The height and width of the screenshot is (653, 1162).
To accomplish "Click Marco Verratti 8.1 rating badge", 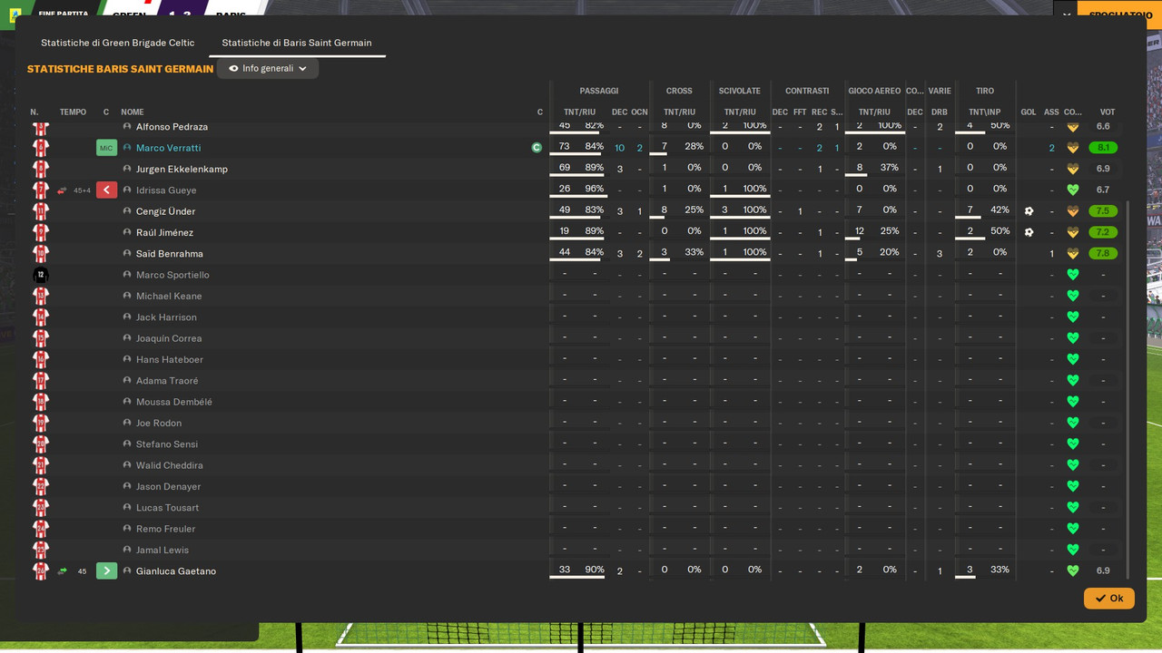I will coord(1103,148).
